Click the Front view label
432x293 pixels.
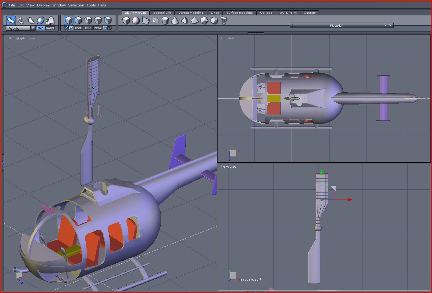(x=228, y=167)
